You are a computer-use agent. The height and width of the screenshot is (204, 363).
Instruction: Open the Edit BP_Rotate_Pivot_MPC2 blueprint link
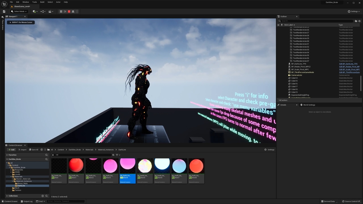click(349, 67)
